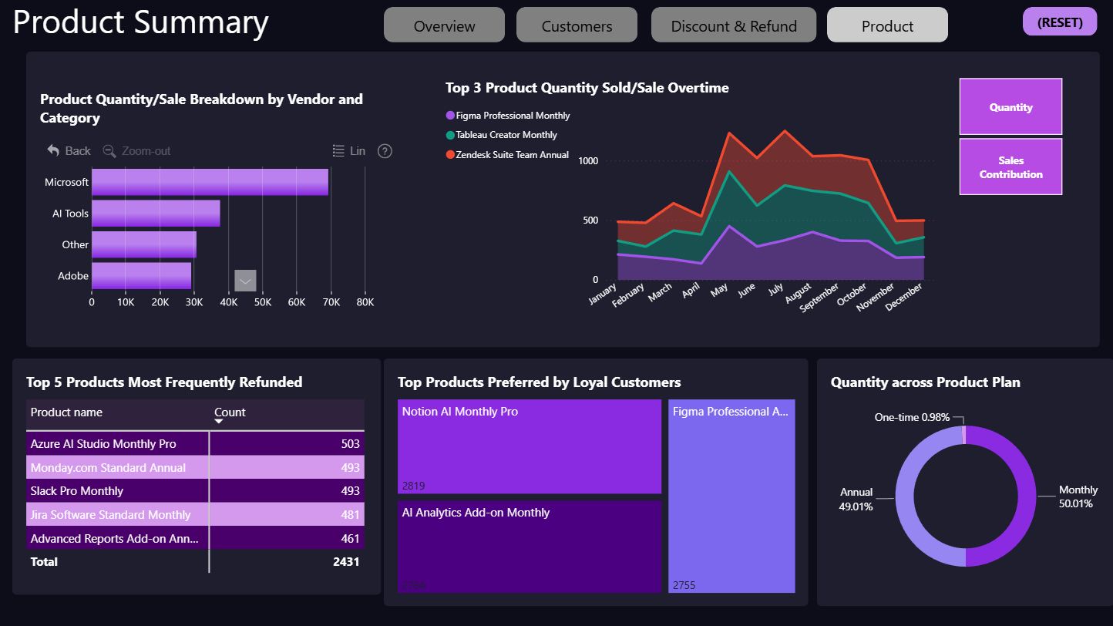Screen dimensions: 1113x626
Task: Open the help question mark icon
Action: [385, 151]
